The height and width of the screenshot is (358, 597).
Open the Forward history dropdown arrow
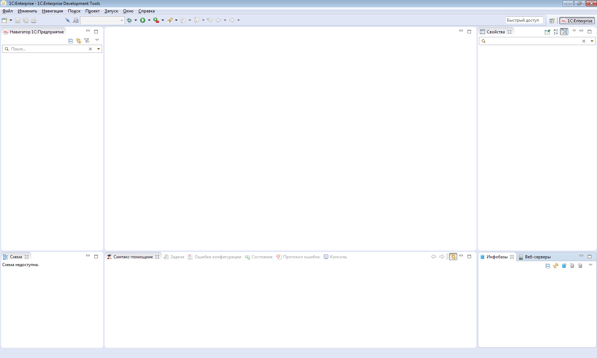pos(238,20)
